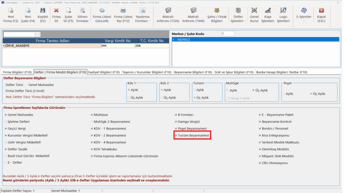Click T.C. Kimlik No column header

click(152, 41)
